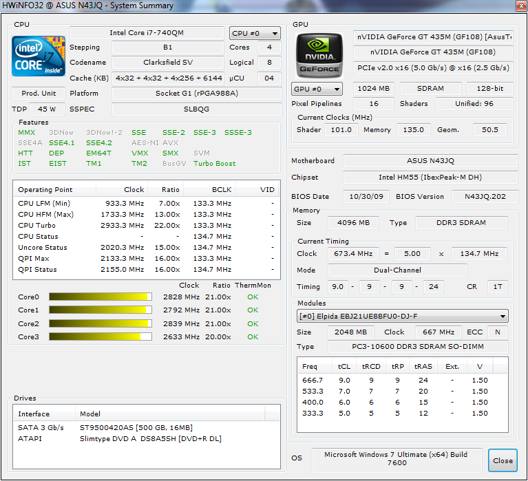Click the Core0 load bar
The height and width of the screenshot is (481, 528).
point(101,297)
